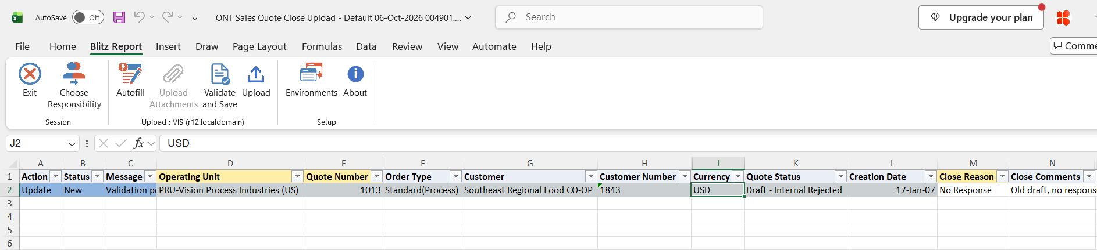Screen dimensions: 1097x250
Task: Click the formula bar containing USD
Action: [628, 143]
